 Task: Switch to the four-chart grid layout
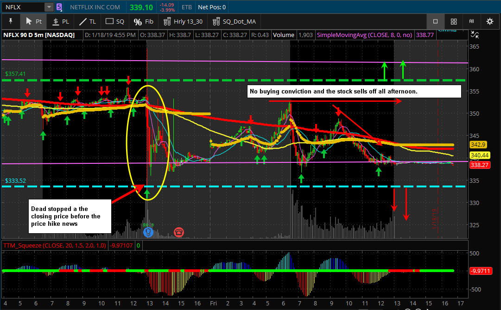pyautogui.click(x=454, y=21)
